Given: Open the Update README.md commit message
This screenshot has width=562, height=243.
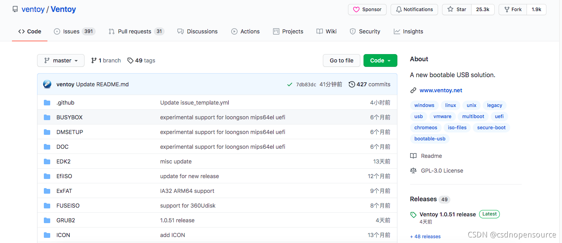Looking at the screenshot, I should [x=102, y=84].
